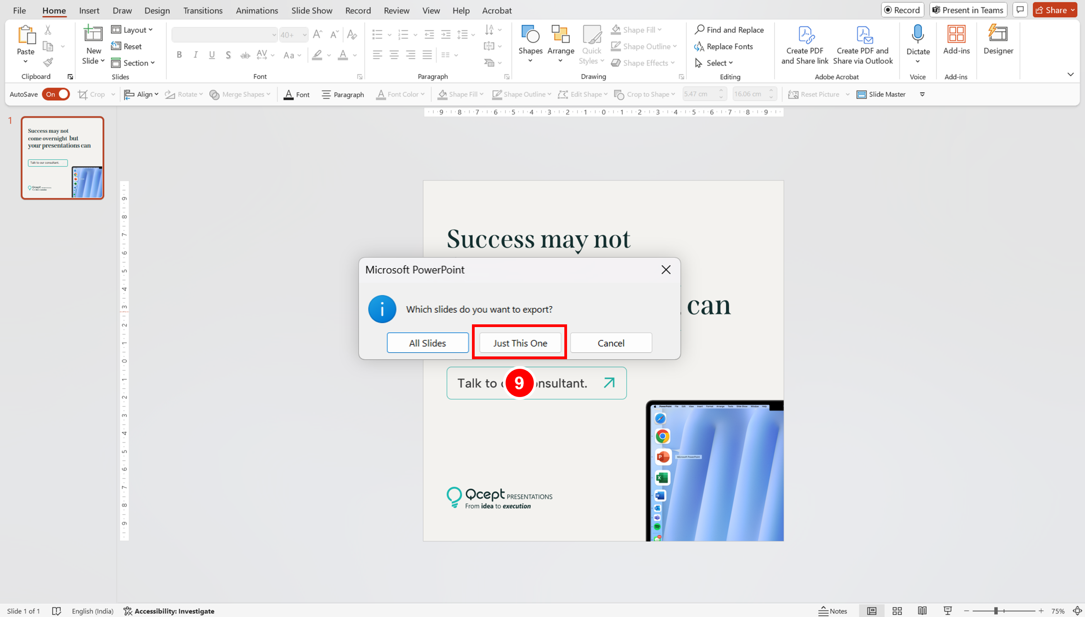Switch to the Insert tab
The image size is (1085, 617).
click(89, 10)
